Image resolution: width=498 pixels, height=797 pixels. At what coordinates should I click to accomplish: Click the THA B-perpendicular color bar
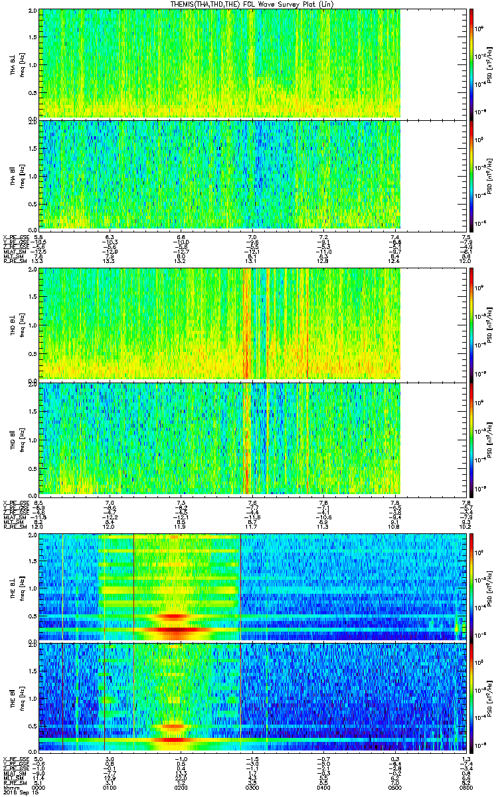pyautogui.click(x=471, y=63)
